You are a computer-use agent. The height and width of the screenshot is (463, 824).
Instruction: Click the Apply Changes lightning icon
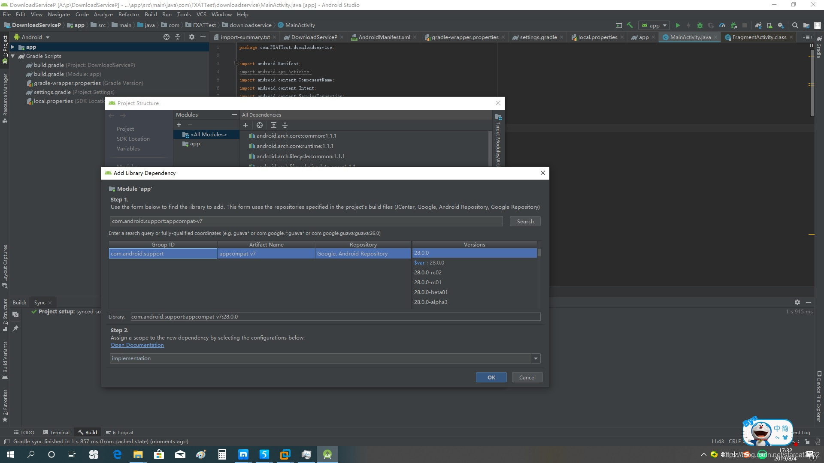coord(689,25)
